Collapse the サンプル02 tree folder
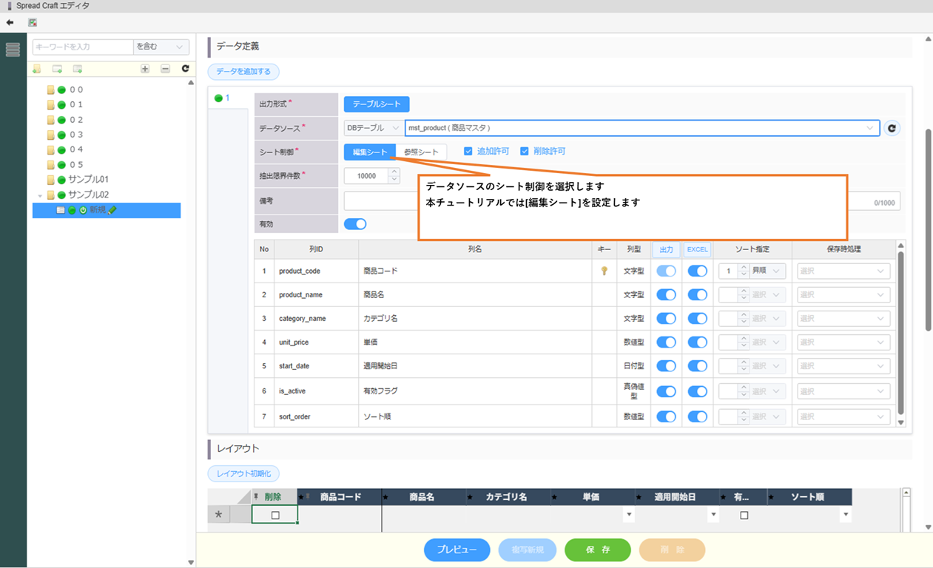933x568 pixels. 40,195
